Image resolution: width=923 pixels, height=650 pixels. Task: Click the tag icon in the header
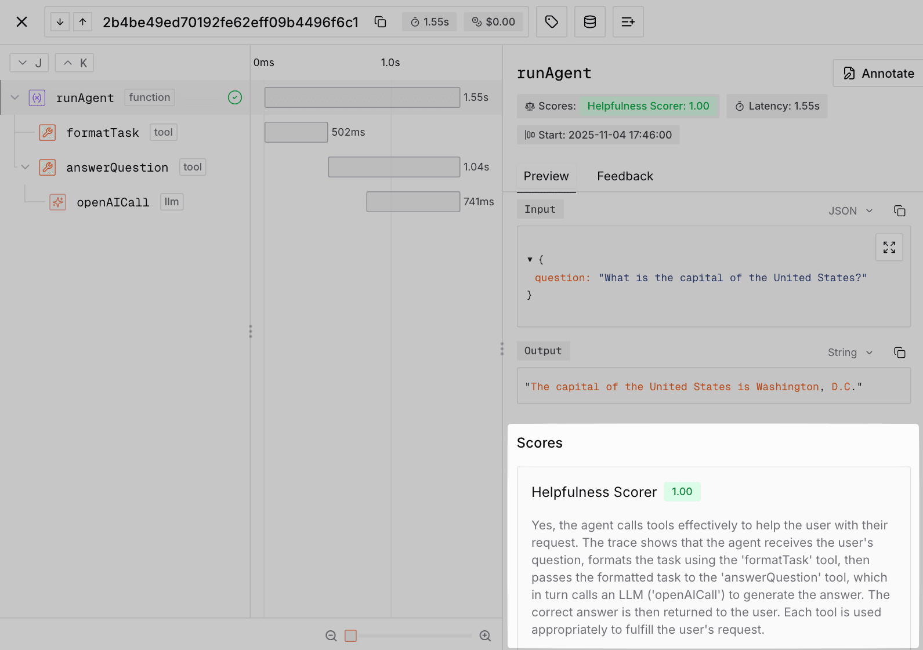[551, 22]
